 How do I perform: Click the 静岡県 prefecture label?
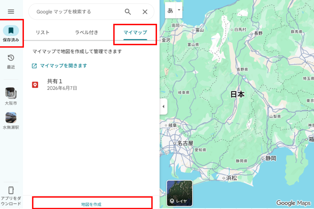tap(242, 161)
